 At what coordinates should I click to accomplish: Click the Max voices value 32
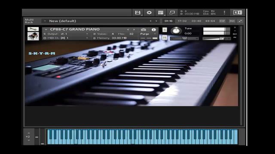pyautogui.click(x=131, y=34)
